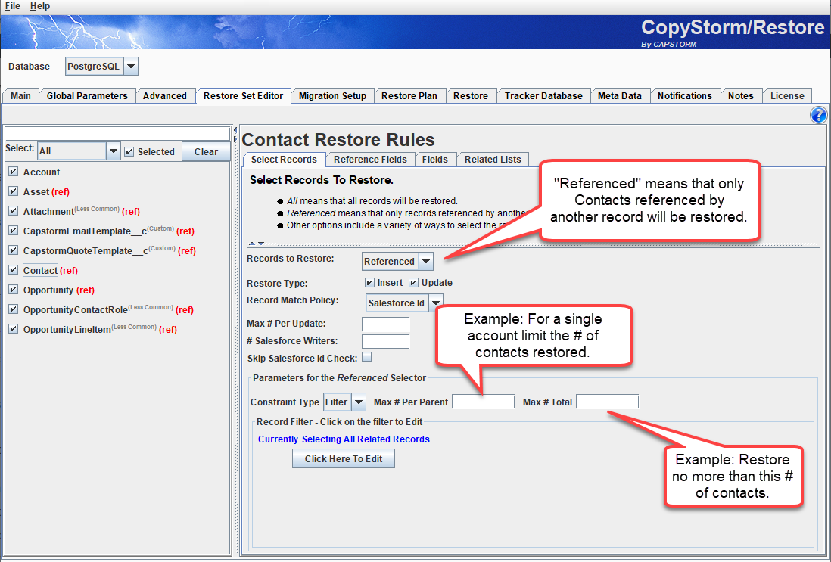Switch to the Meta Data tab
The height and width of the screenshot is (562, 831).
[x=620, y=96]
